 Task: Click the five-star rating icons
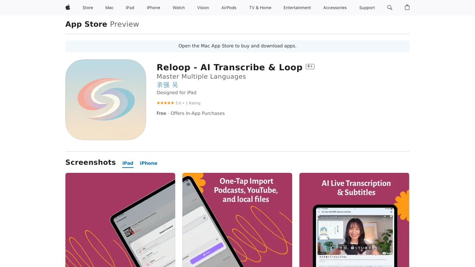[x=165, y=103]
